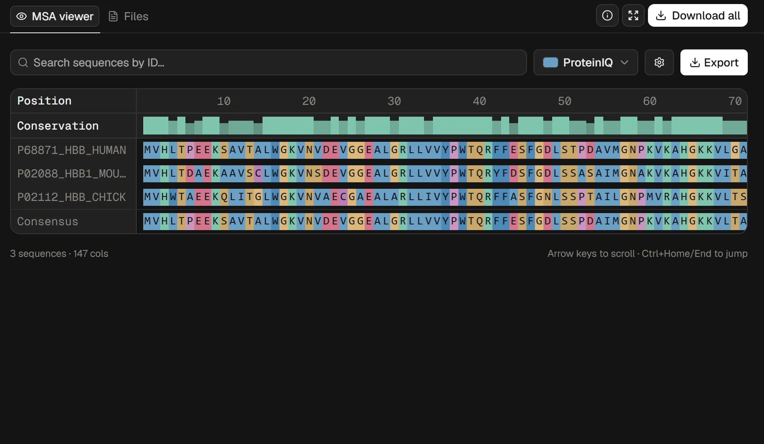Select the P02088_HBB1_MOU… sequence label
This screenshot has height=444, width=764.
(71, 174)
